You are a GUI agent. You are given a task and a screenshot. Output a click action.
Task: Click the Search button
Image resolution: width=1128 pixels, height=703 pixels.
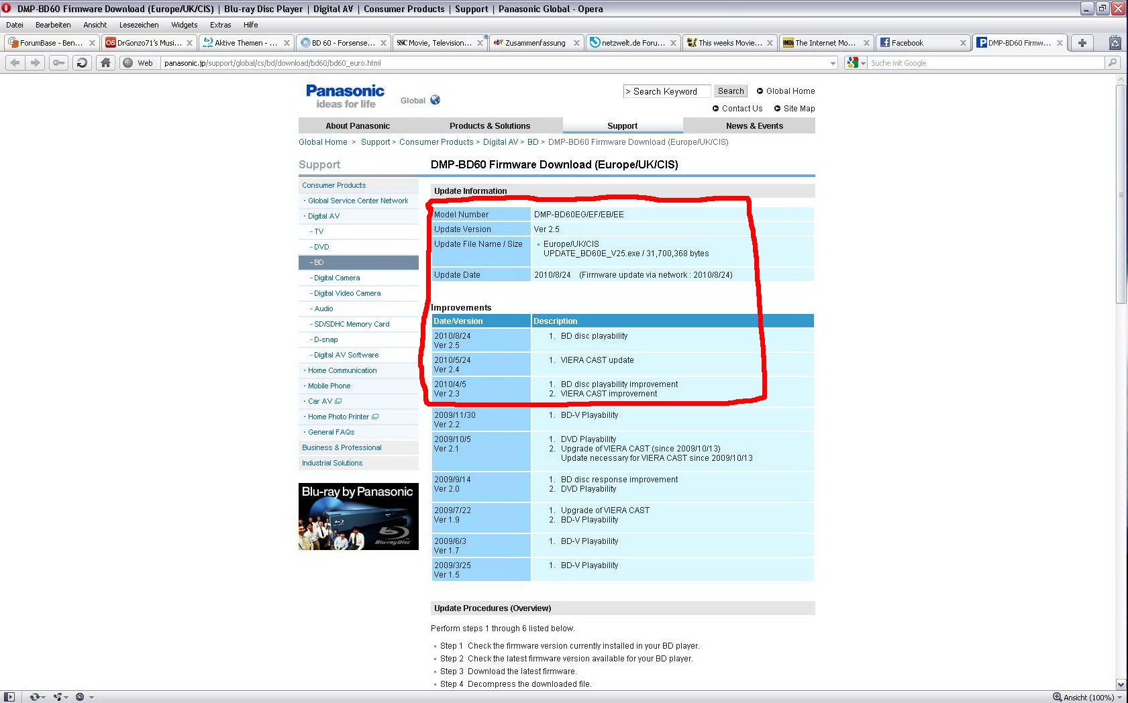click(731, 91)
